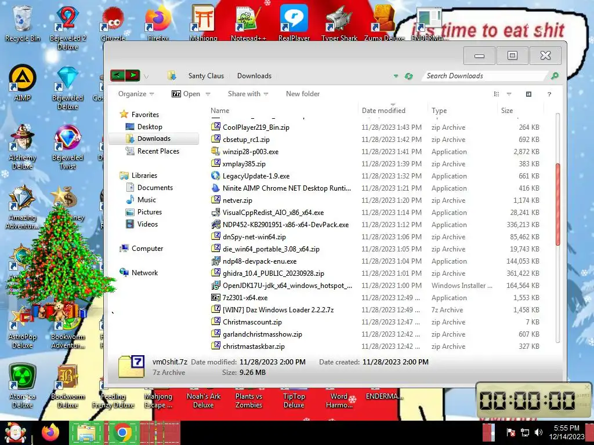This screenshot has width=594, height=445.
Task: Open the Organize menu
Action: point(136,94)
